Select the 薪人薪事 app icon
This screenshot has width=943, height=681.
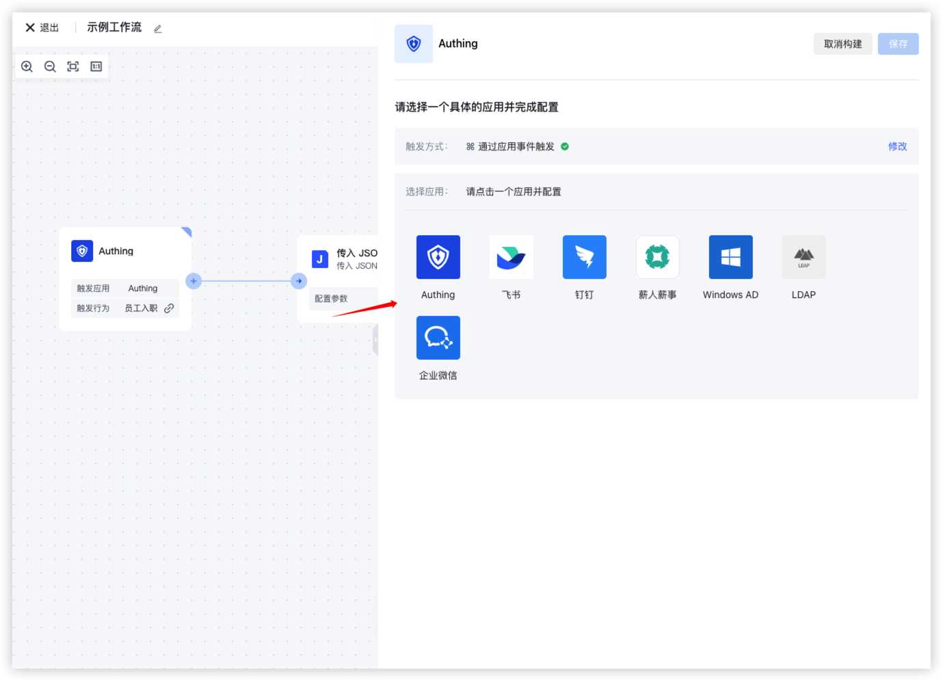tap(657, 258)
